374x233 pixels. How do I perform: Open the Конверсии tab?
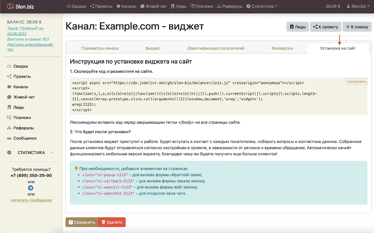click(x=282, y=48)
